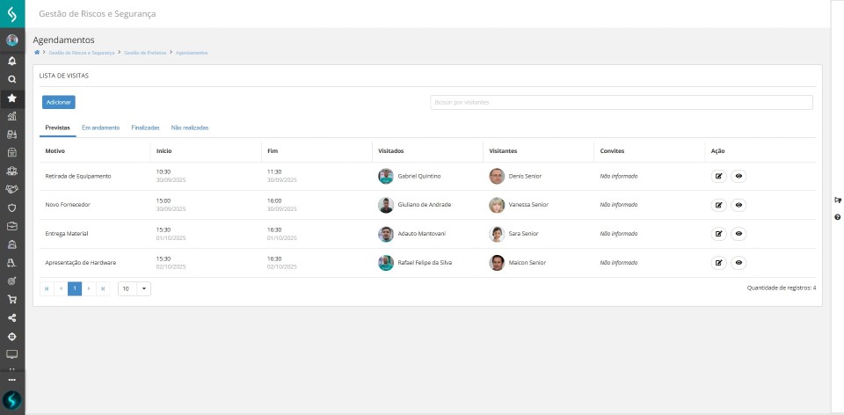Click the help question mark icon
The width and height of the screenshot is (844, 415).
[837, 216]
